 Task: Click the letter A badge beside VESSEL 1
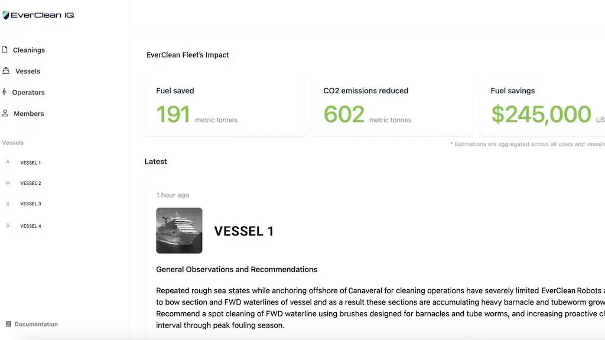tap(8, 162)
